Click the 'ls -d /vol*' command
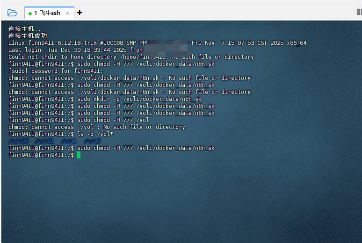Viewport: 362px width, 243px height. coord(95,134)
